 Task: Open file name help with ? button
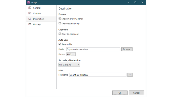point(130,75)
